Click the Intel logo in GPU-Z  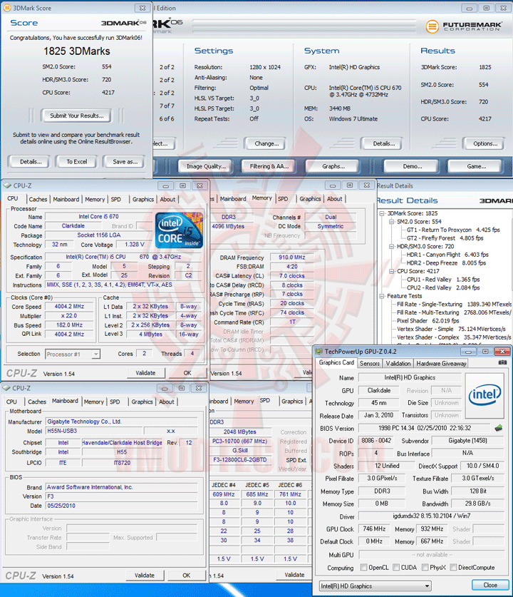[485, 395]
